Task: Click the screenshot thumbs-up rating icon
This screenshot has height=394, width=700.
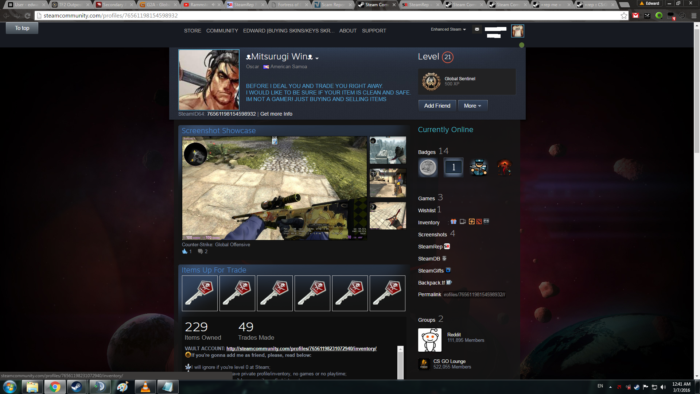Action: pos(184,251)
